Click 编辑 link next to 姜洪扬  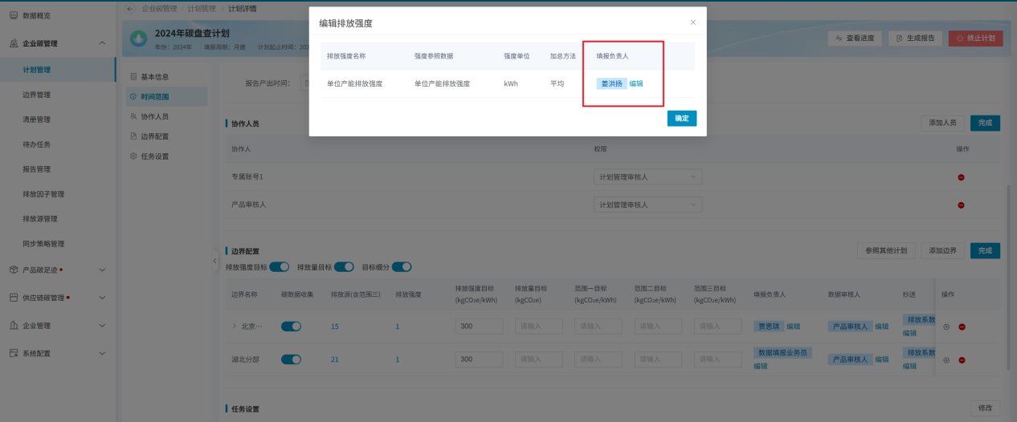(x=636, y=83)
